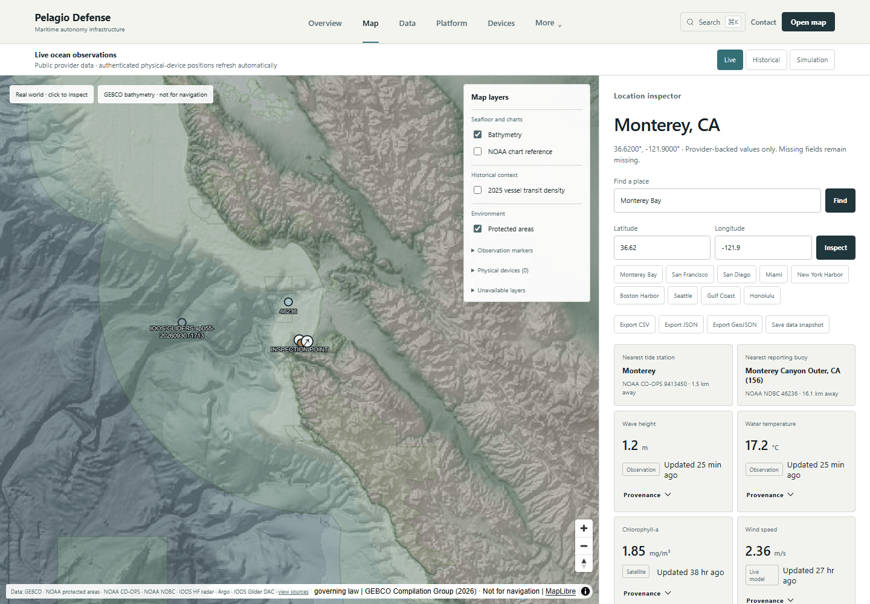Image resolution: width=870 pixels, height=604 pixels.
Task: Expand Physical devices (0) section
Action: point(500,271)
